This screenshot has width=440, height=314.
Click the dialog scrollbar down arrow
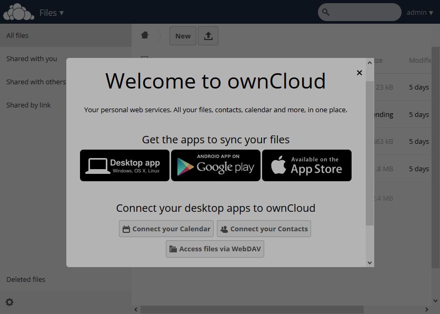(x=369, y=262)
